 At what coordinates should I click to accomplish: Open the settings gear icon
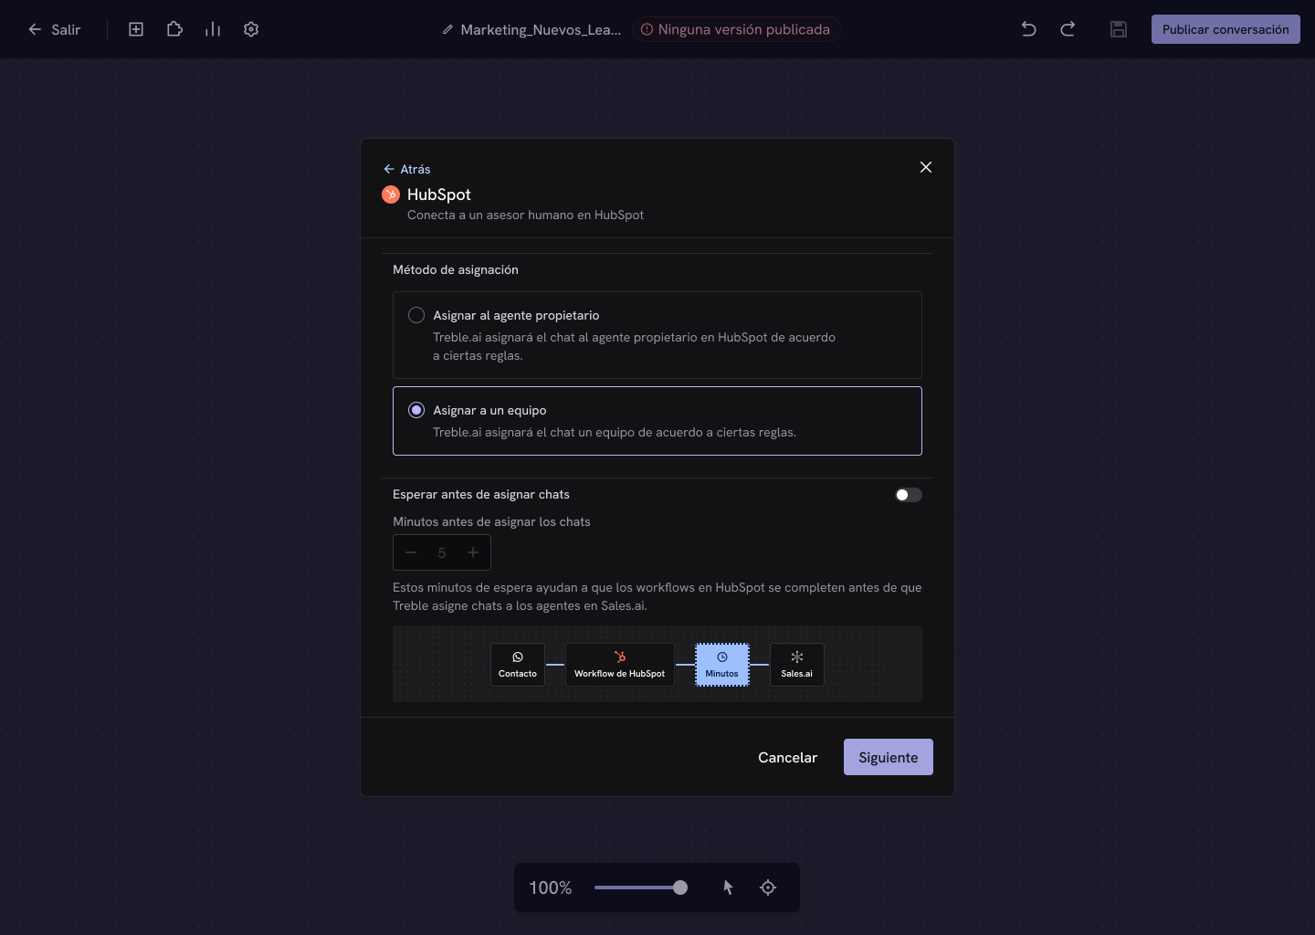click(x=251, y=29)
